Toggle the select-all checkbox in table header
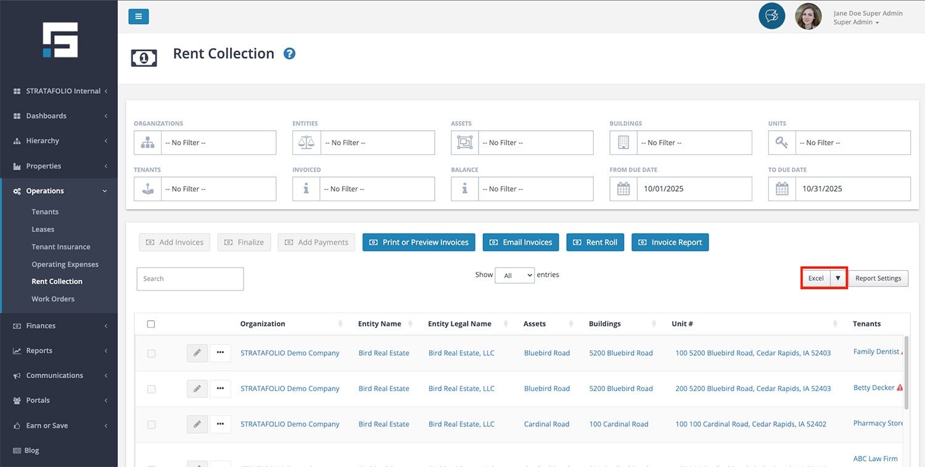This screenshot has height=467, width=925. pyautogui.click(x=151, y=324)
